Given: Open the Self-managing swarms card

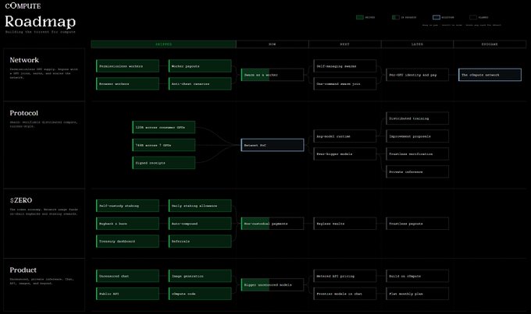Looking at the screenshot, I should (345, 66).
